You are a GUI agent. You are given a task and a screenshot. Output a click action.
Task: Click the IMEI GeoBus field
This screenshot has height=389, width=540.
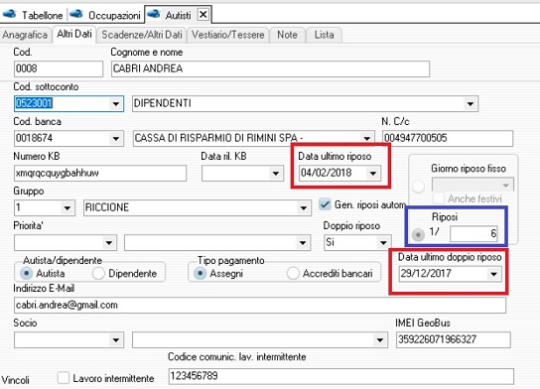(454, 339)
